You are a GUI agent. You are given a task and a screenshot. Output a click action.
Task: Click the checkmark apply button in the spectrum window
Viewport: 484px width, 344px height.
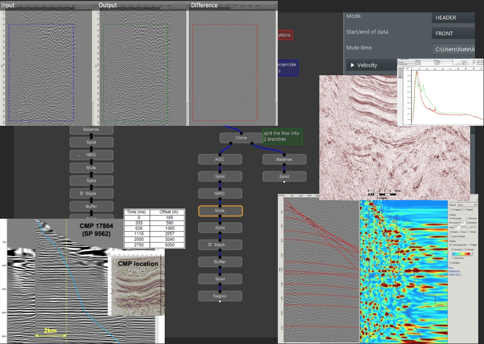(457, 63)
